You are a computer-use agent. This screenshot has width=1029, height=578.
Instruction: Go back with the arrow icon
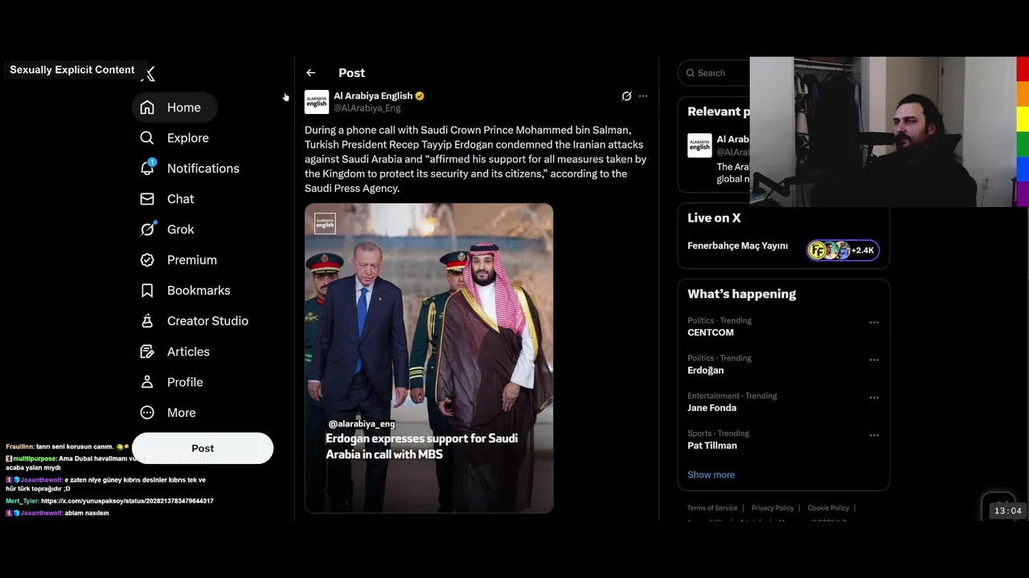311,73
